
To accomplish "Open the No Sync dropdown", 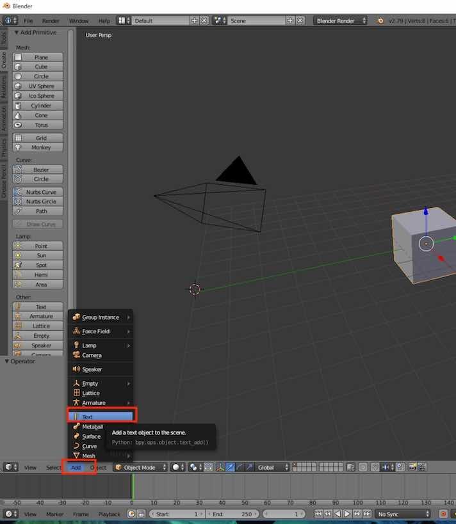I will pos(403,514).
